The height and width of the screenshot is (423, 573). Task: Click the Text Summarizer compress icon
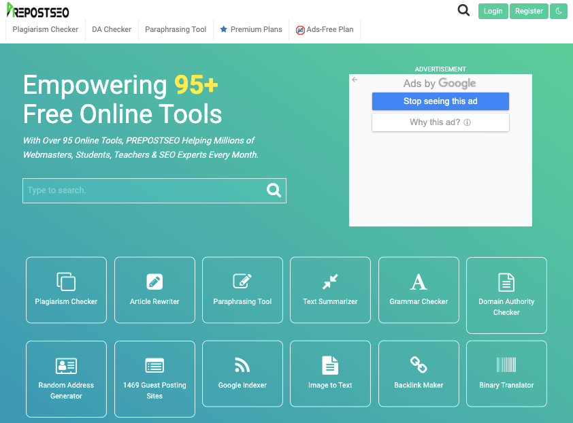(x=330, y=282)
